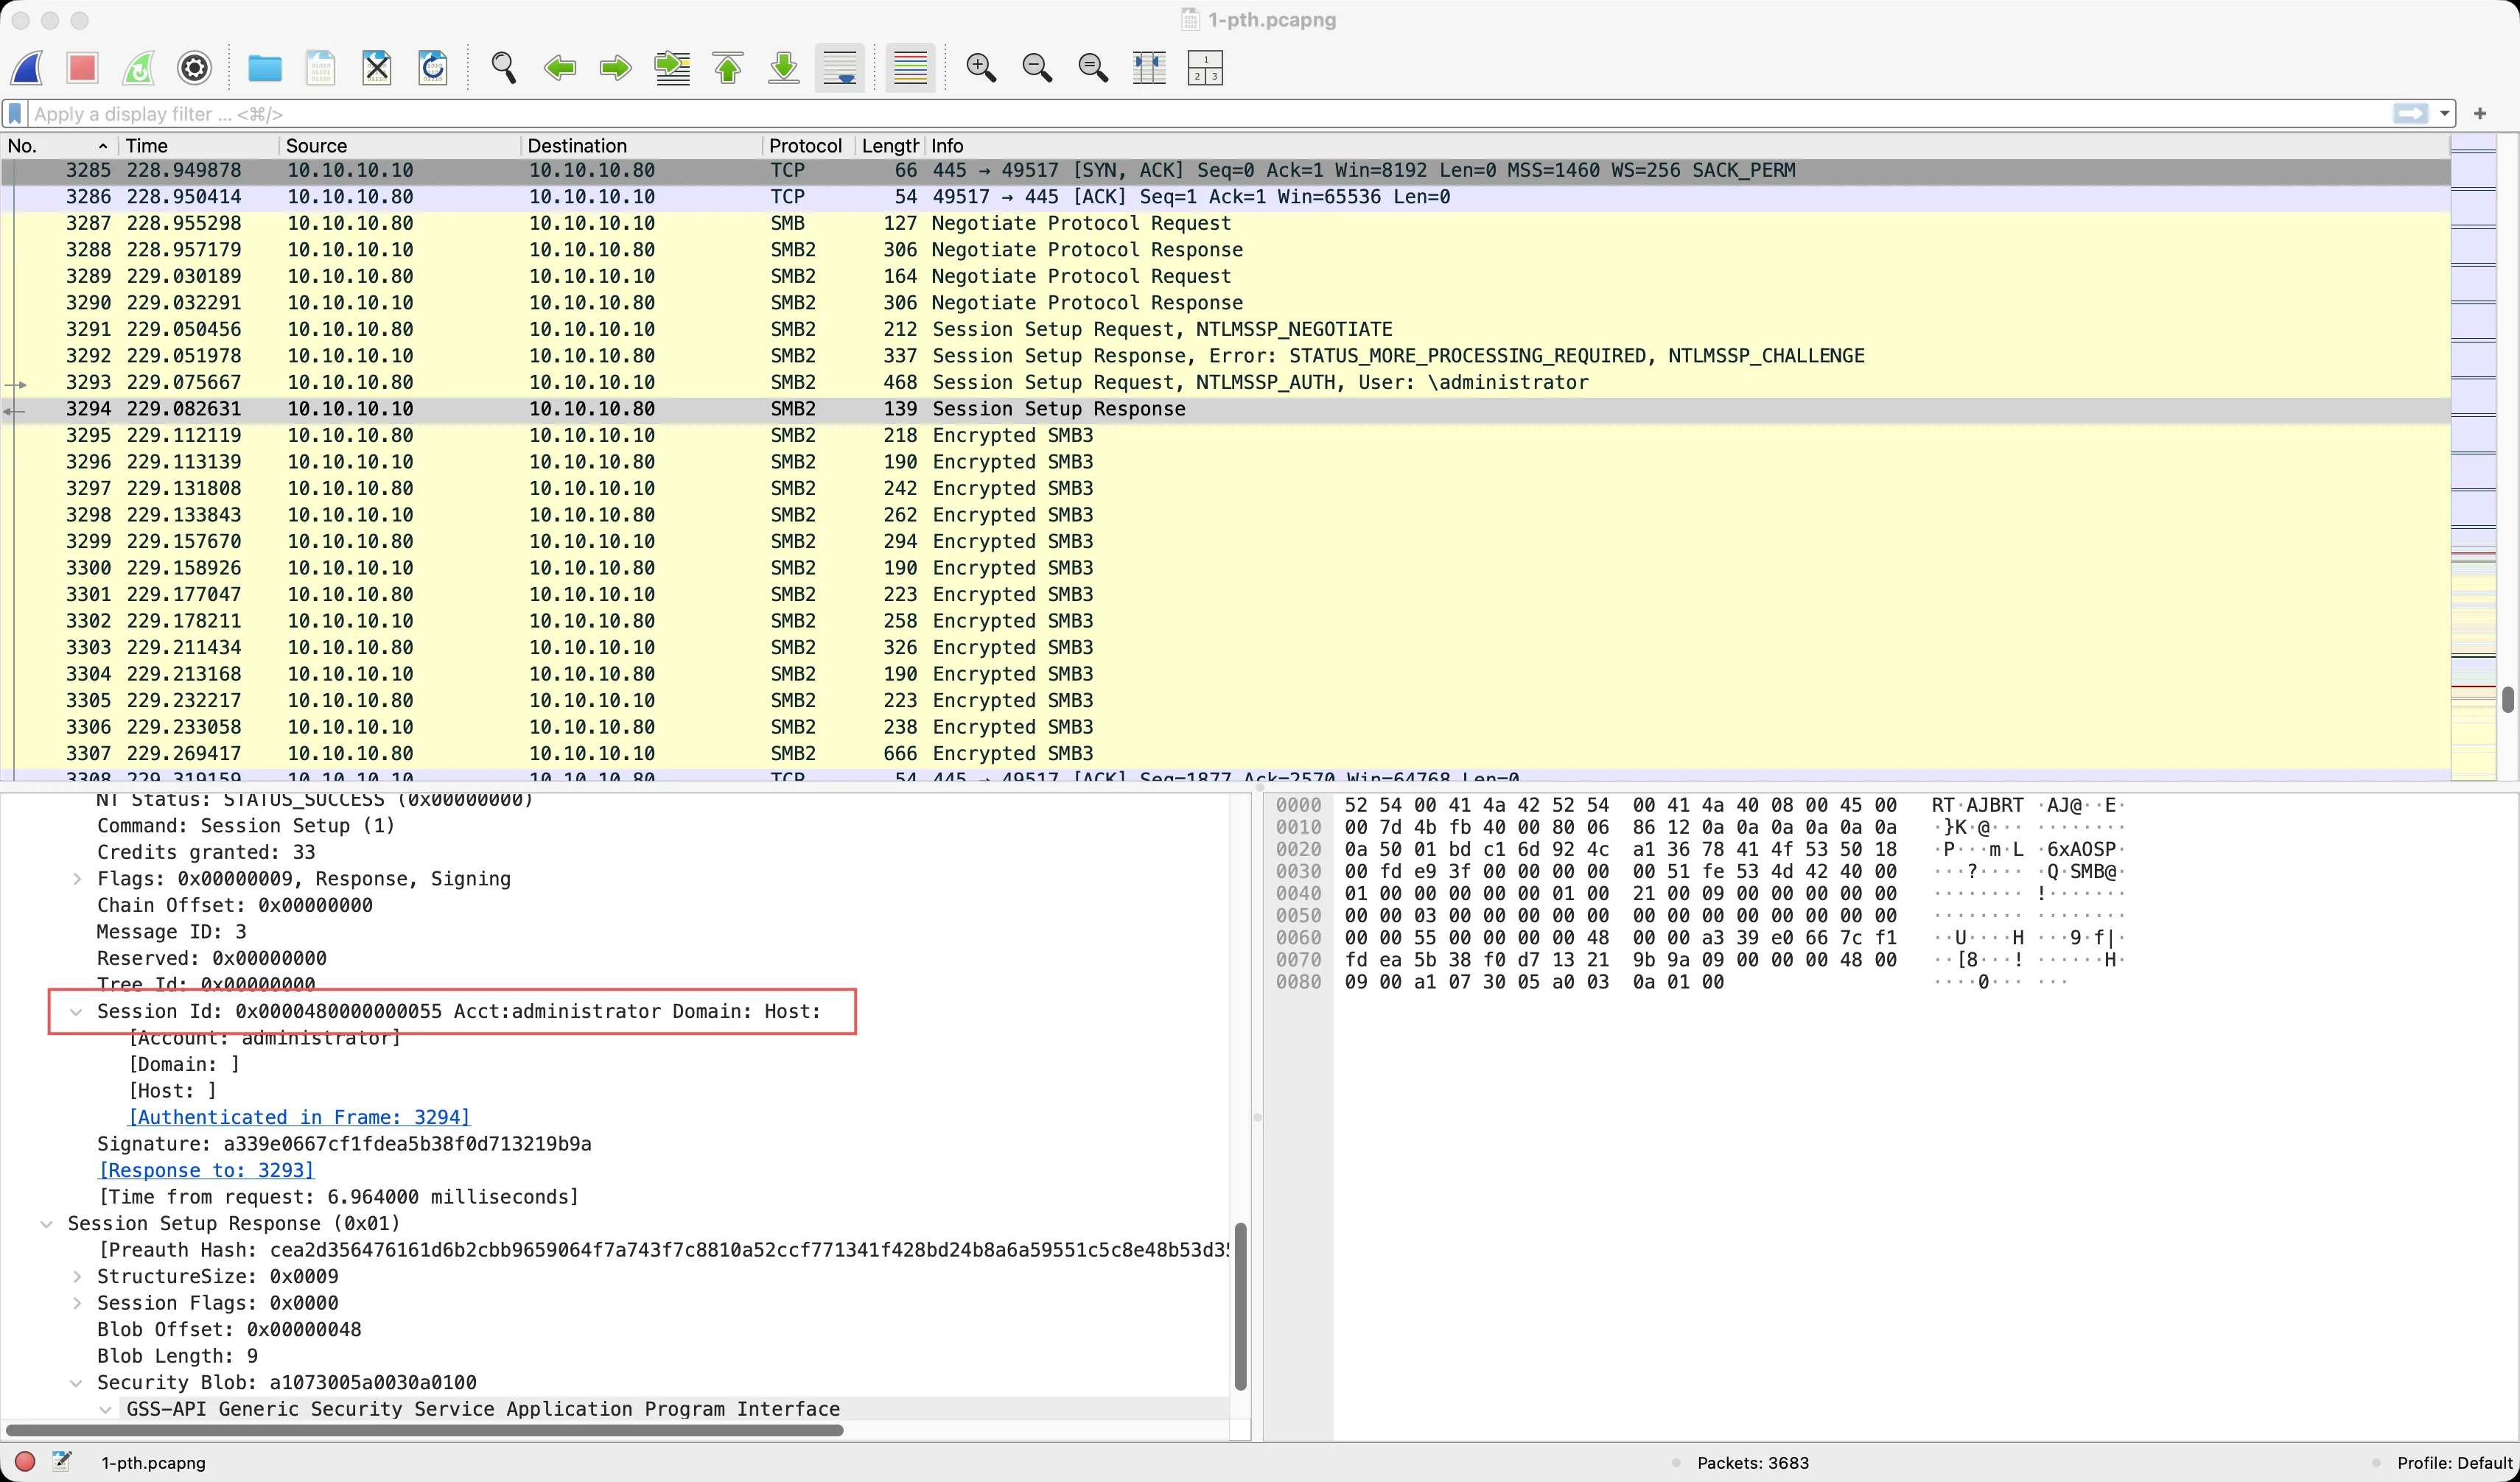Expand the Flags: 0x00000009 field
This screenshot has height=1482, width=2520.
77,879
